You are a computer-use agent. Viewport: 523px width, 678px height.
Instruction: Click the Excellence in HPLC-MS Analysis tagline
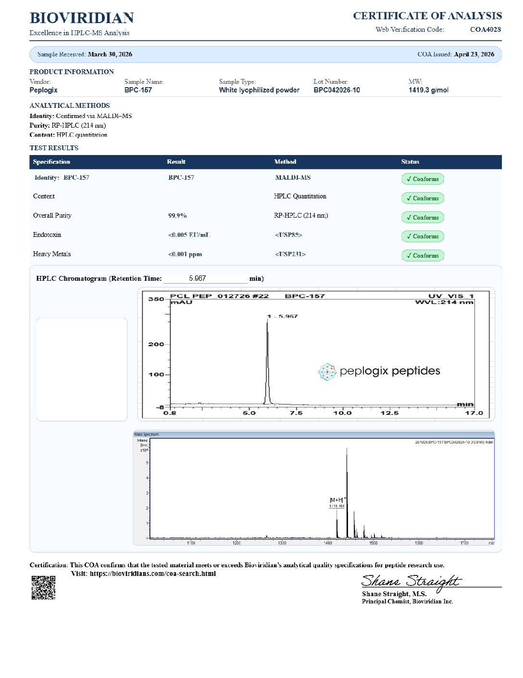[x=79, y=33]
